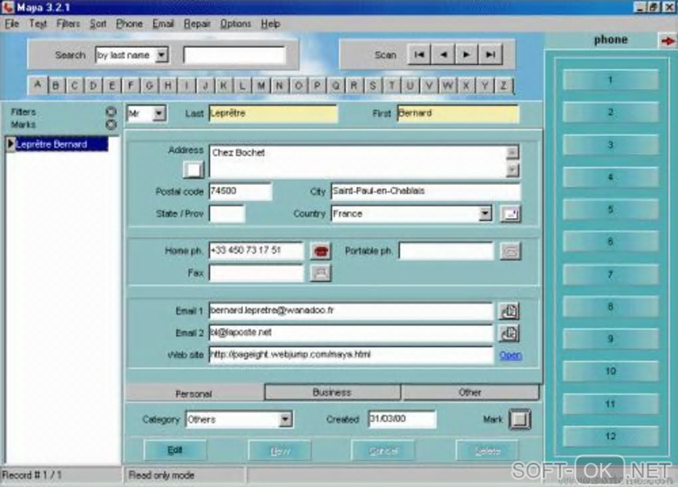Open the search 'by last name' dropdown
The image size is (678, 487).
coord(162,55)
